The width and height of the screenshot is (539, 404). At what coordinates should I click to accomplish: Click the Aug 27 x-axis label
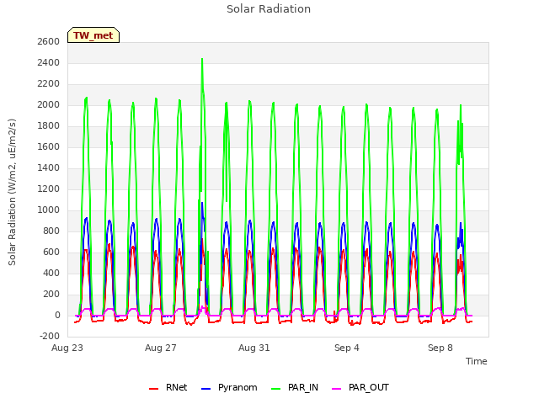[161, 348]
